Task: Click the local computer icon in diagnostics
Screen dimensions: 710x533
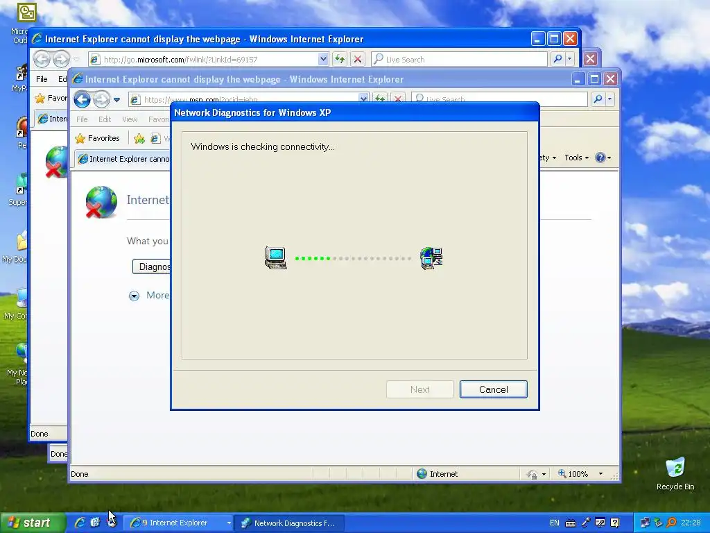Action: coord(276,258)
